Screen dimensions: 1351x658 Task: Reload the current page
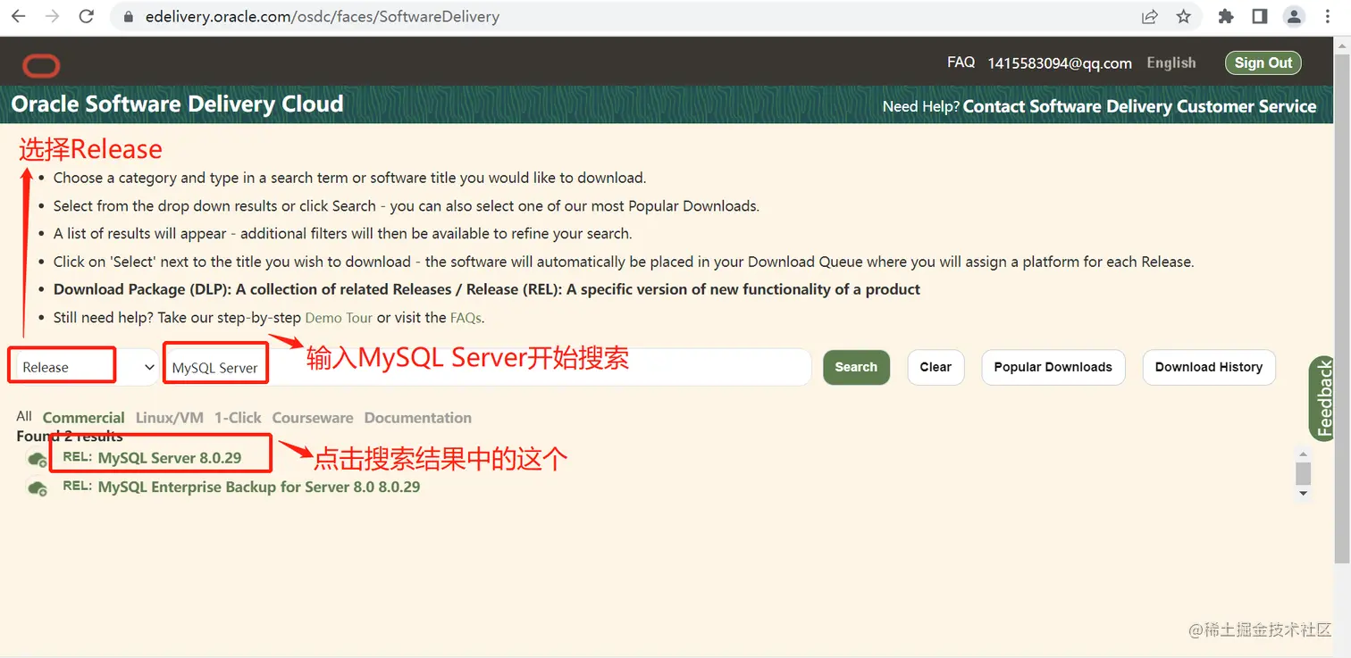(x=87, y=16)
